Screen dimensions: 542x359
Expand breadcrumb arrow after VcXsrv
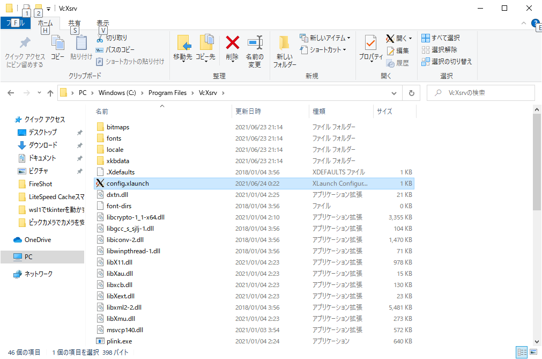pyautogui.click(x=223, y=93)
